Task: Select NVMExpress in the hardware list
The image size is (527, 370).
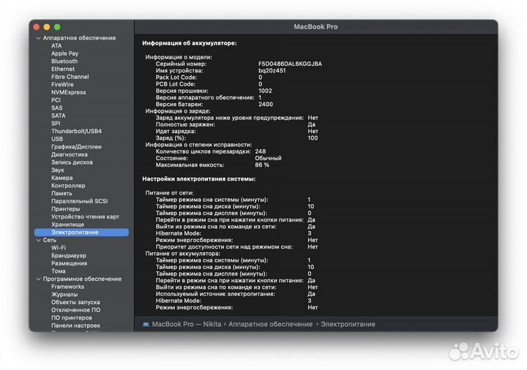Action: [x=68, y=92]
